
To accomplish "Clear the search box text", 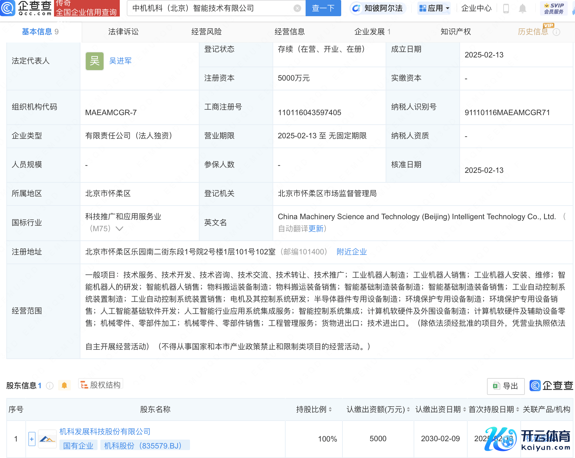I will pos(297,8).
